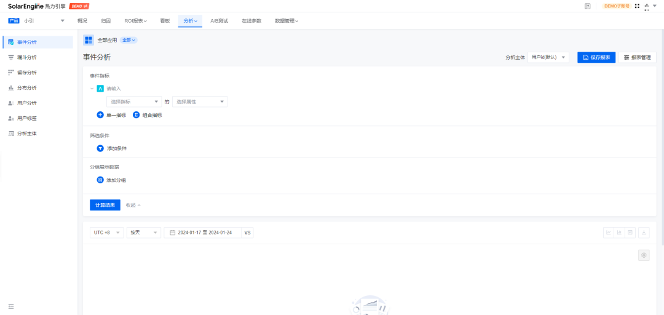The image size is (664, 315).
Task: Open the ROI报表 menu
Action: point(135,20)
